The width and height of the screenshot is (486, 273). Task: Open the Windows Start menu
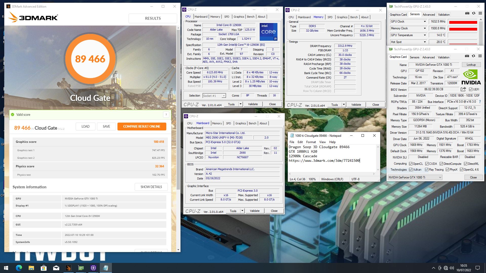point(6,268)
